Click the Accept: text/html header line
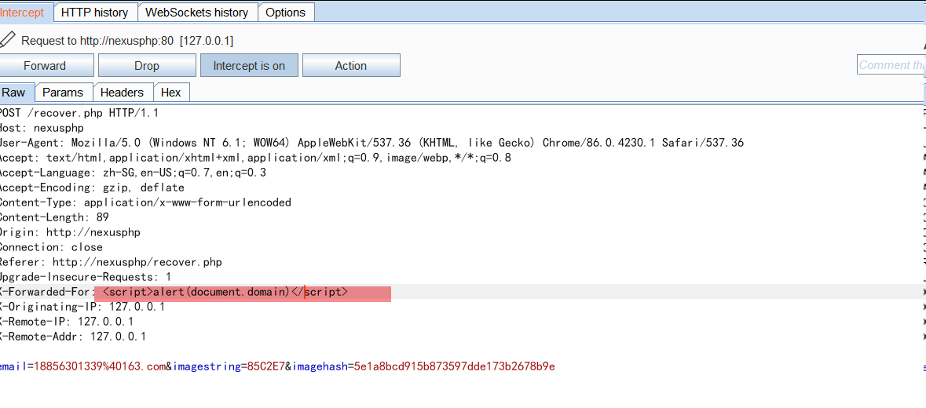The height and width of the screenshot is (408, 926). tap(255, 158)
